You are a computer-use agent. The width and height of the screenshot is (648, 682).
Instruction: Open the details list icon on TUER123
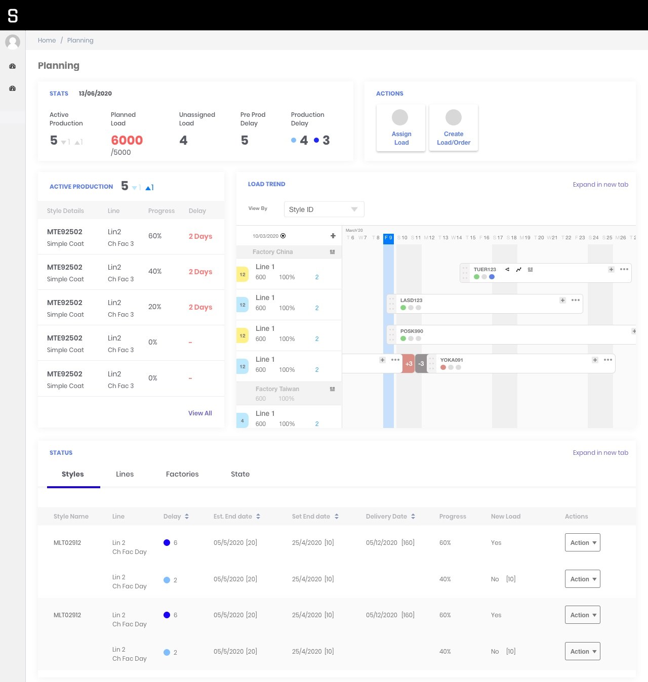click(531, 270)
